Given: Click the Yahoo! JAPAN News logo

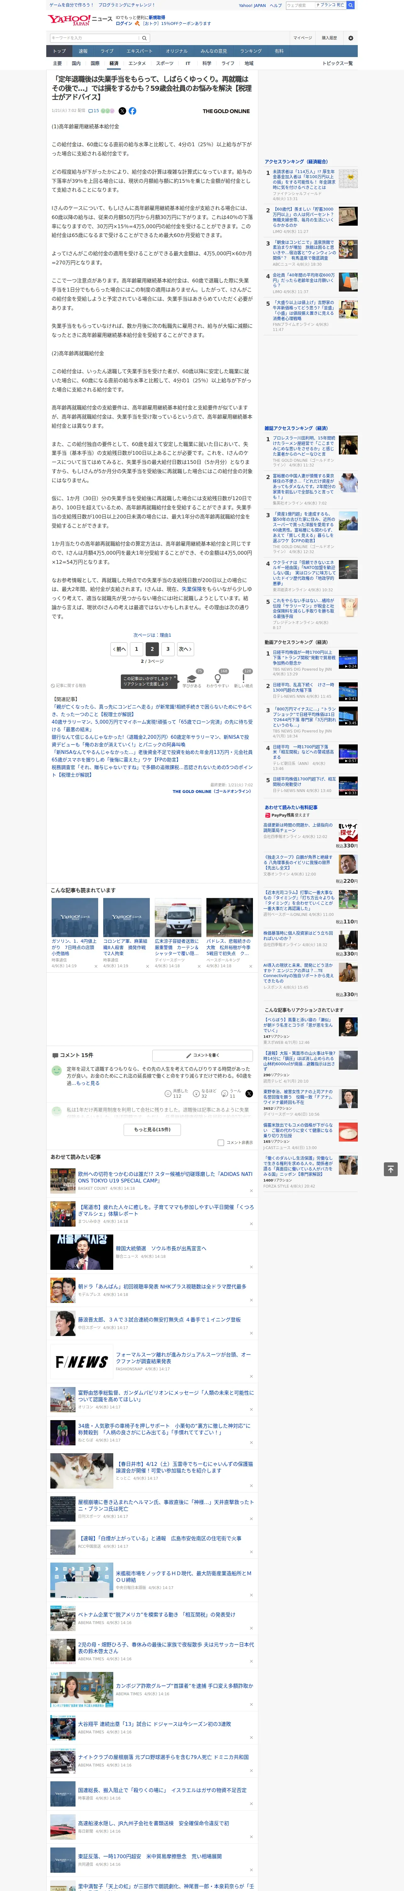Looking at the screenshot, I should (81, 20).
